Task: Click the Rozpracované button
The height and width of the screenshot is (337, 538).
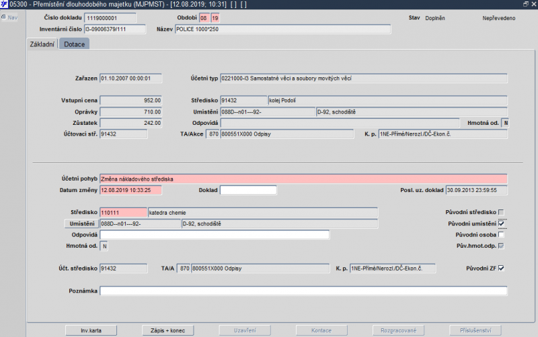Action: click(398, 330)
